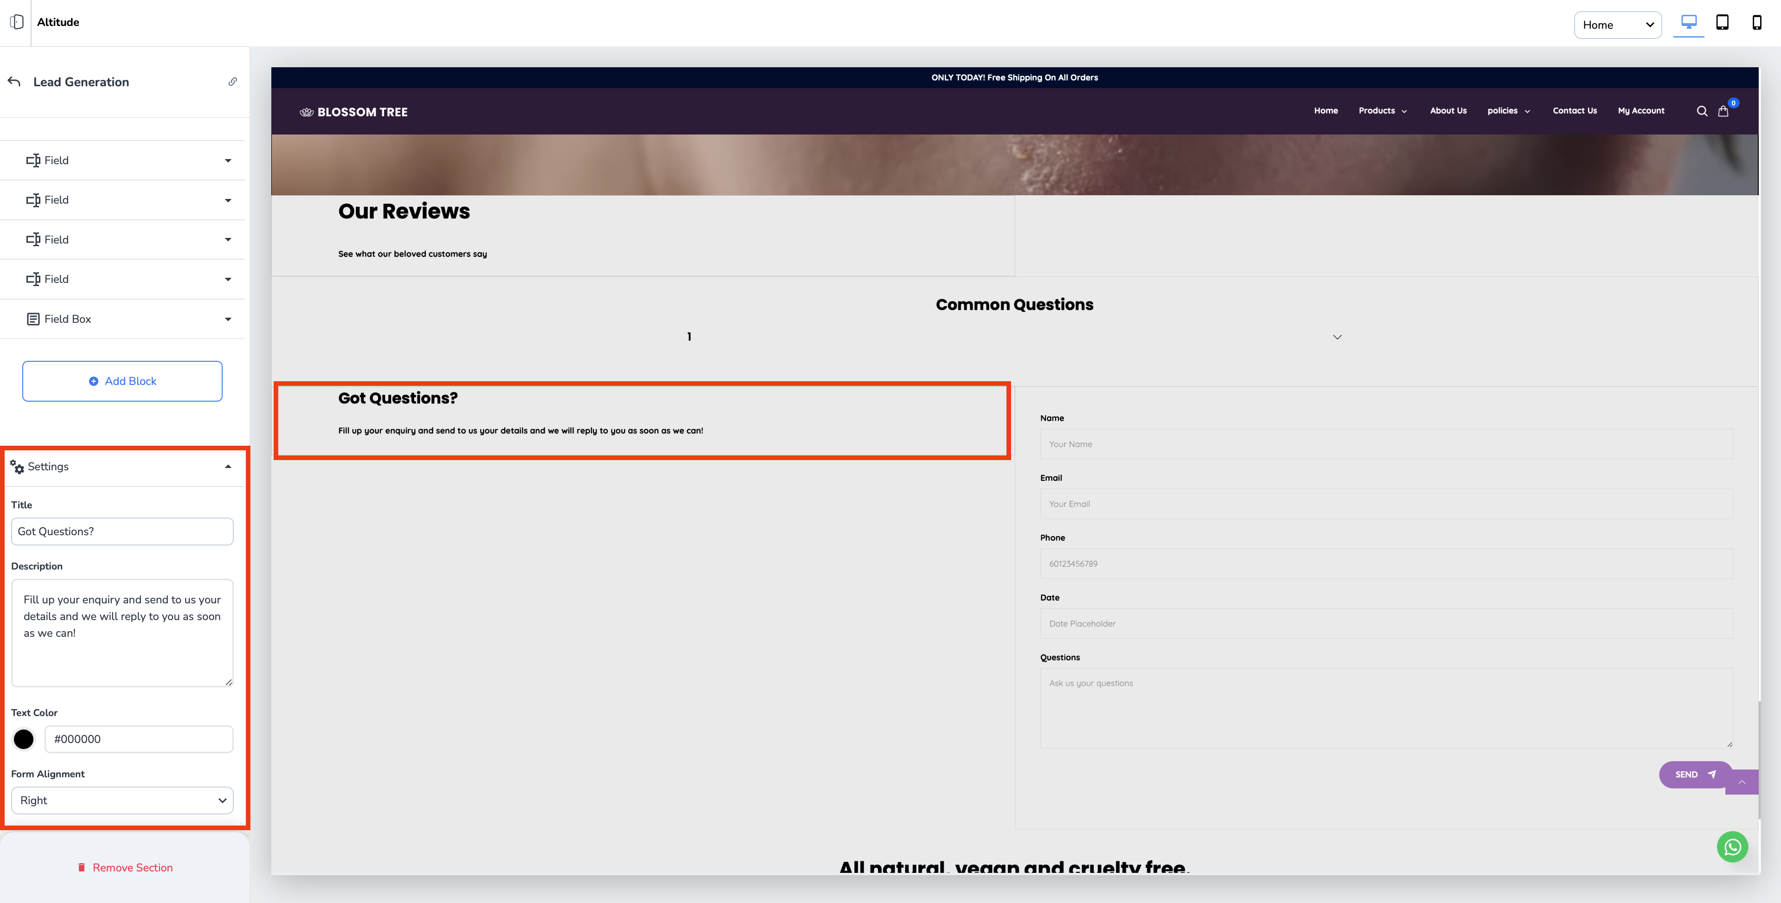Open the storefront search icon
Viewport: 1781px width, 903px height.
[1702, 111]
